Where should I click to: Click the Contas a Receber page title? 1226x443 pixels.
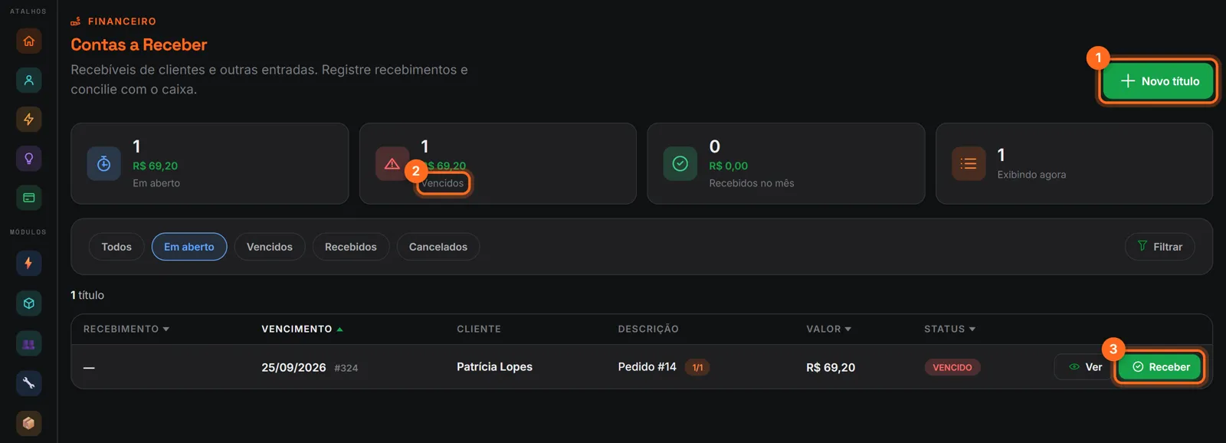pos(139,44)
